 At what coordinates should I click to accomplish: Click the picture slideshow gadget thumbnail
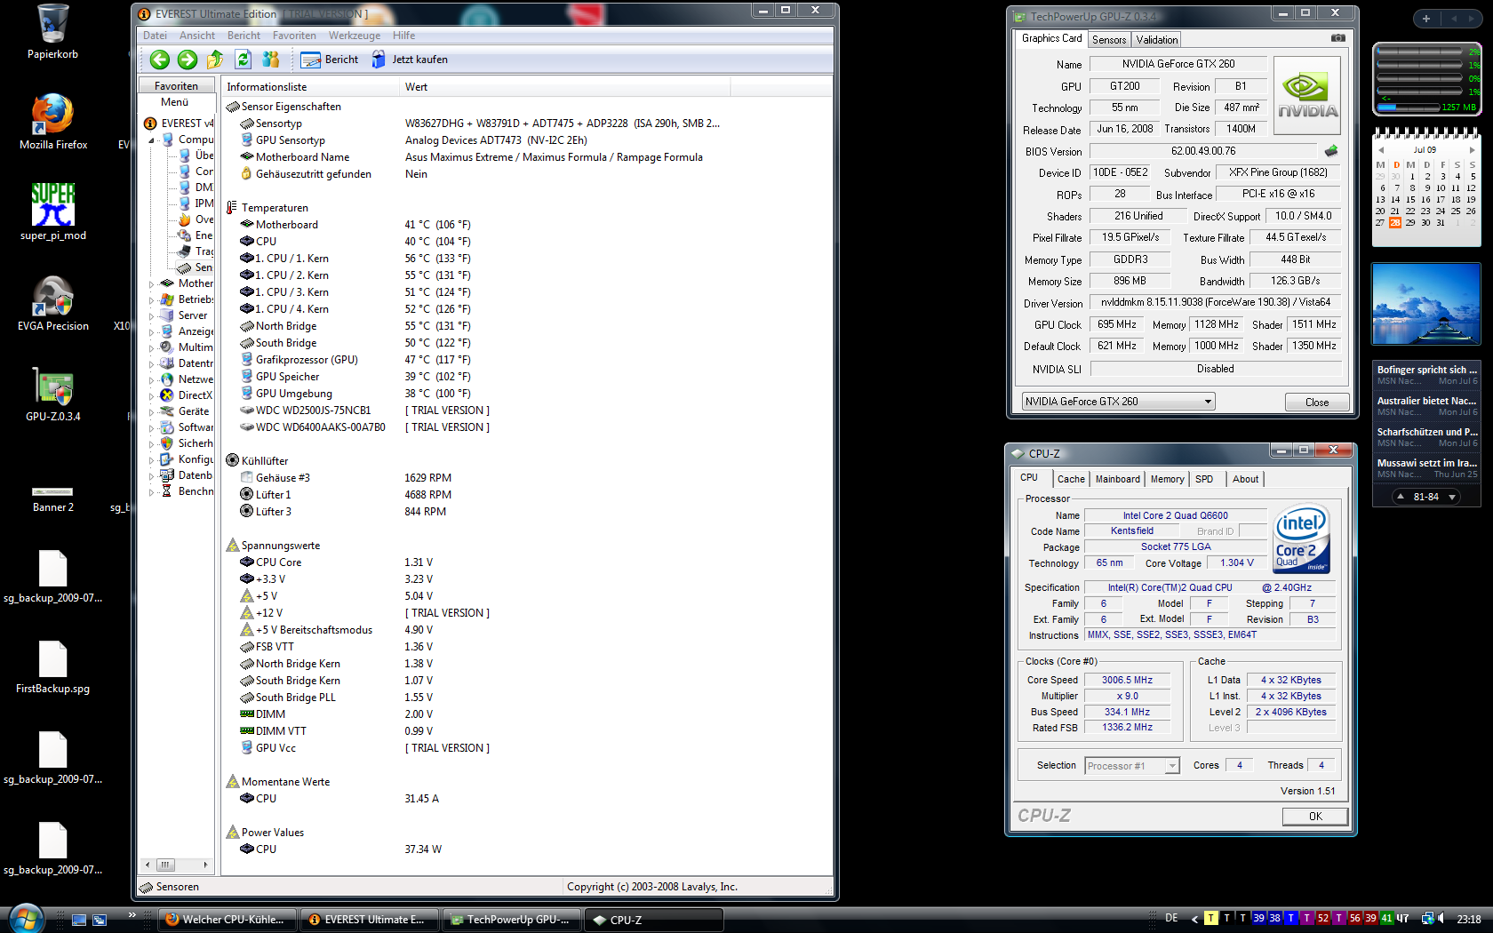pyautogui.click(x=1426, y=304)
